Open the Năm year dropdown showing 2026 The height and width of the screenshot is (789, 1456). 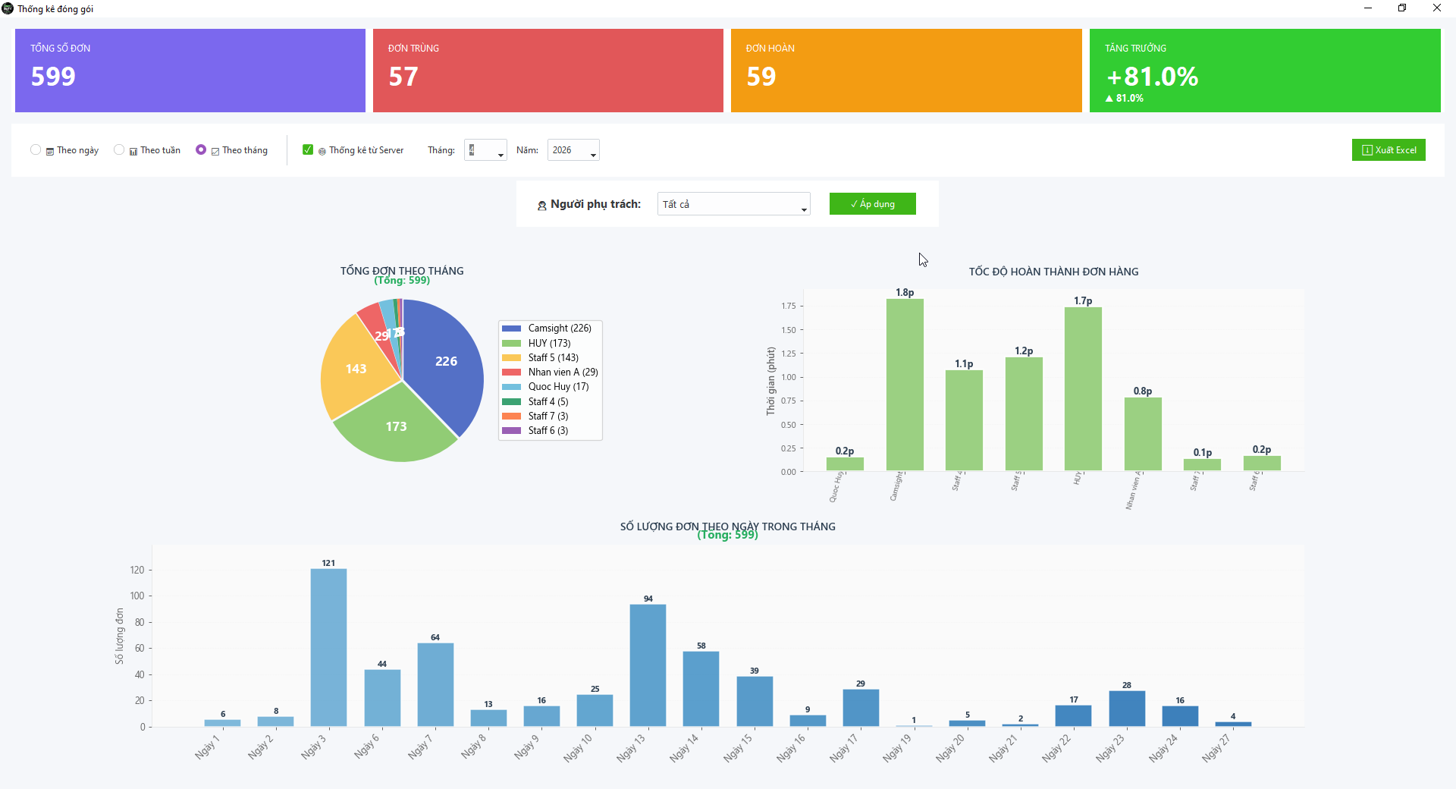click(x=573, y=150)
